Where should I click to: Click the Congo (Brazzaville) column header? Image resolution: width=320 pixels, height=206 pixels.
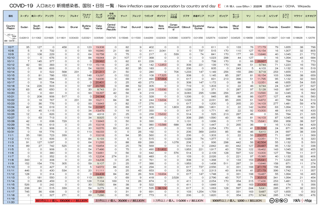[174, 27]
